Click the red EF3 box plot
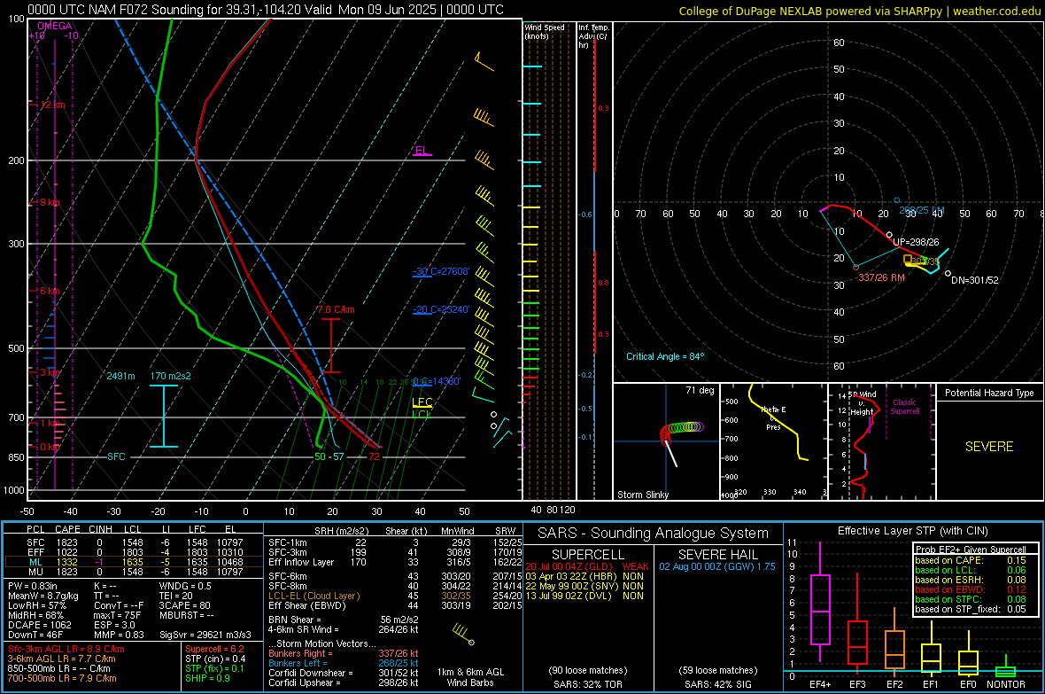This screenshot has width=1045, height=694. point(857,621)
